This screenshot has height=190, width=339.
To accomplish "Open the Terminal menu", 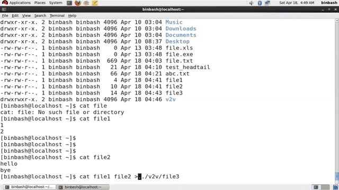I will tap(57, 15).
